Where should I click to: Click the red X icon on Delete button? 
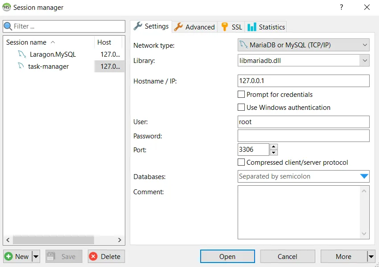(x=93, y=256)
